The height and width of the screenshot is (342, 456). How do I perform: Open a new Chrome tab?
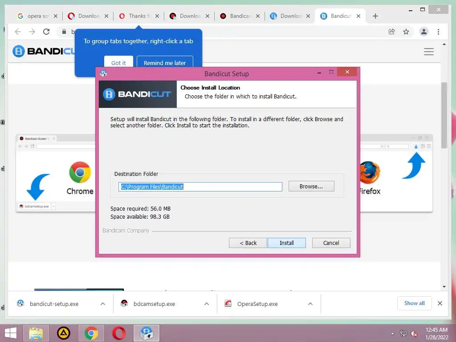tap(375, 16)
